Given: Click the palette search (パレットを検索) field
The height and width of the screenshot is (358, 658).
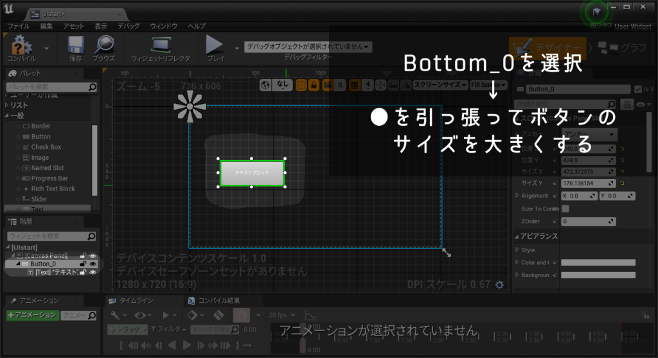Looking at the screenshot, I should coord(48,87).
